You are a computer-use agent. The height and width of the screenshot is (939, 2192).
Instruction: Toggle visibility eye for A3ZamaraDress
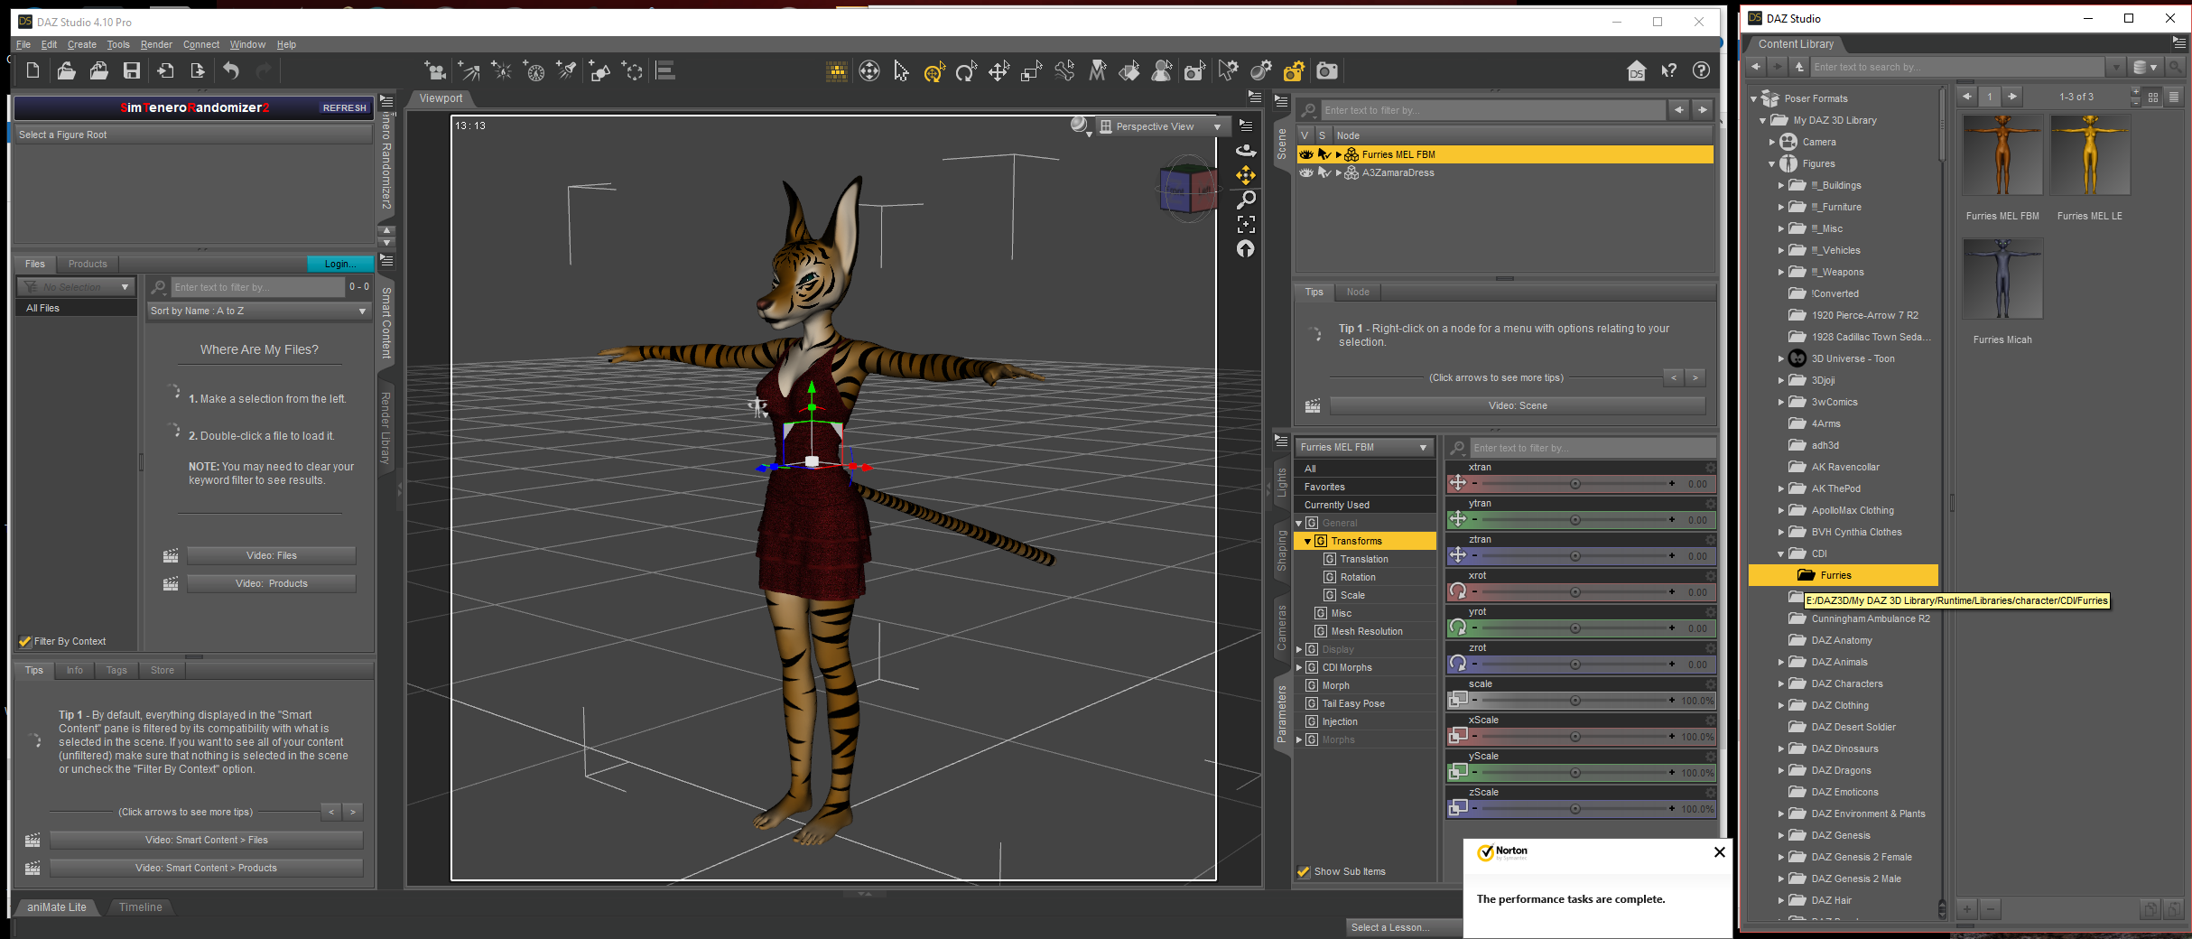[1305, 173]
